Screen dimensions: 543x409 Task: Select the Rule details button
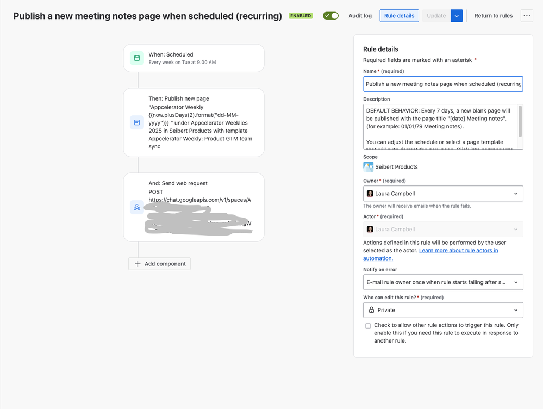coord(399,16)
